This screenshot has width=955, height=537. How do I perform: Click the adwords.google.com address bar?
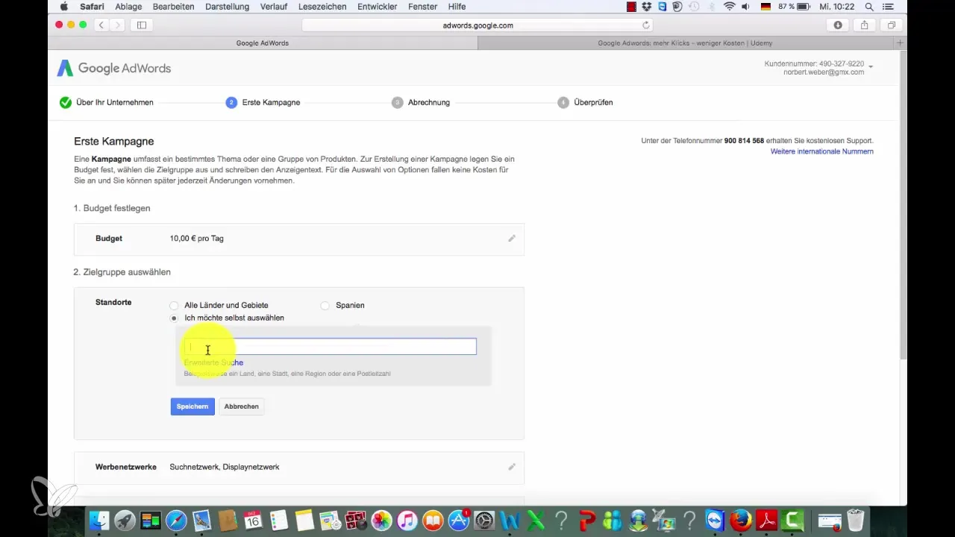point(477,25)
